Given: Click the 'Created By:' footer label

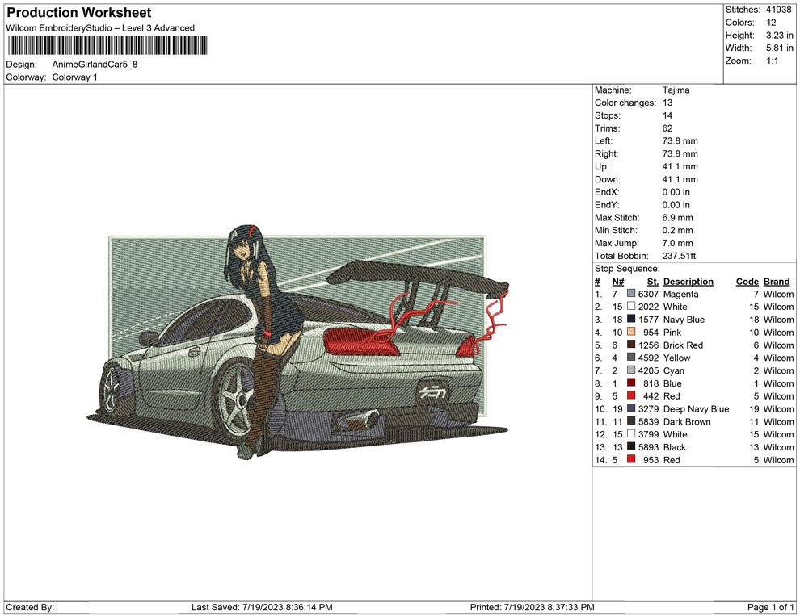Looking at the screenshot, I should point(30,607).
